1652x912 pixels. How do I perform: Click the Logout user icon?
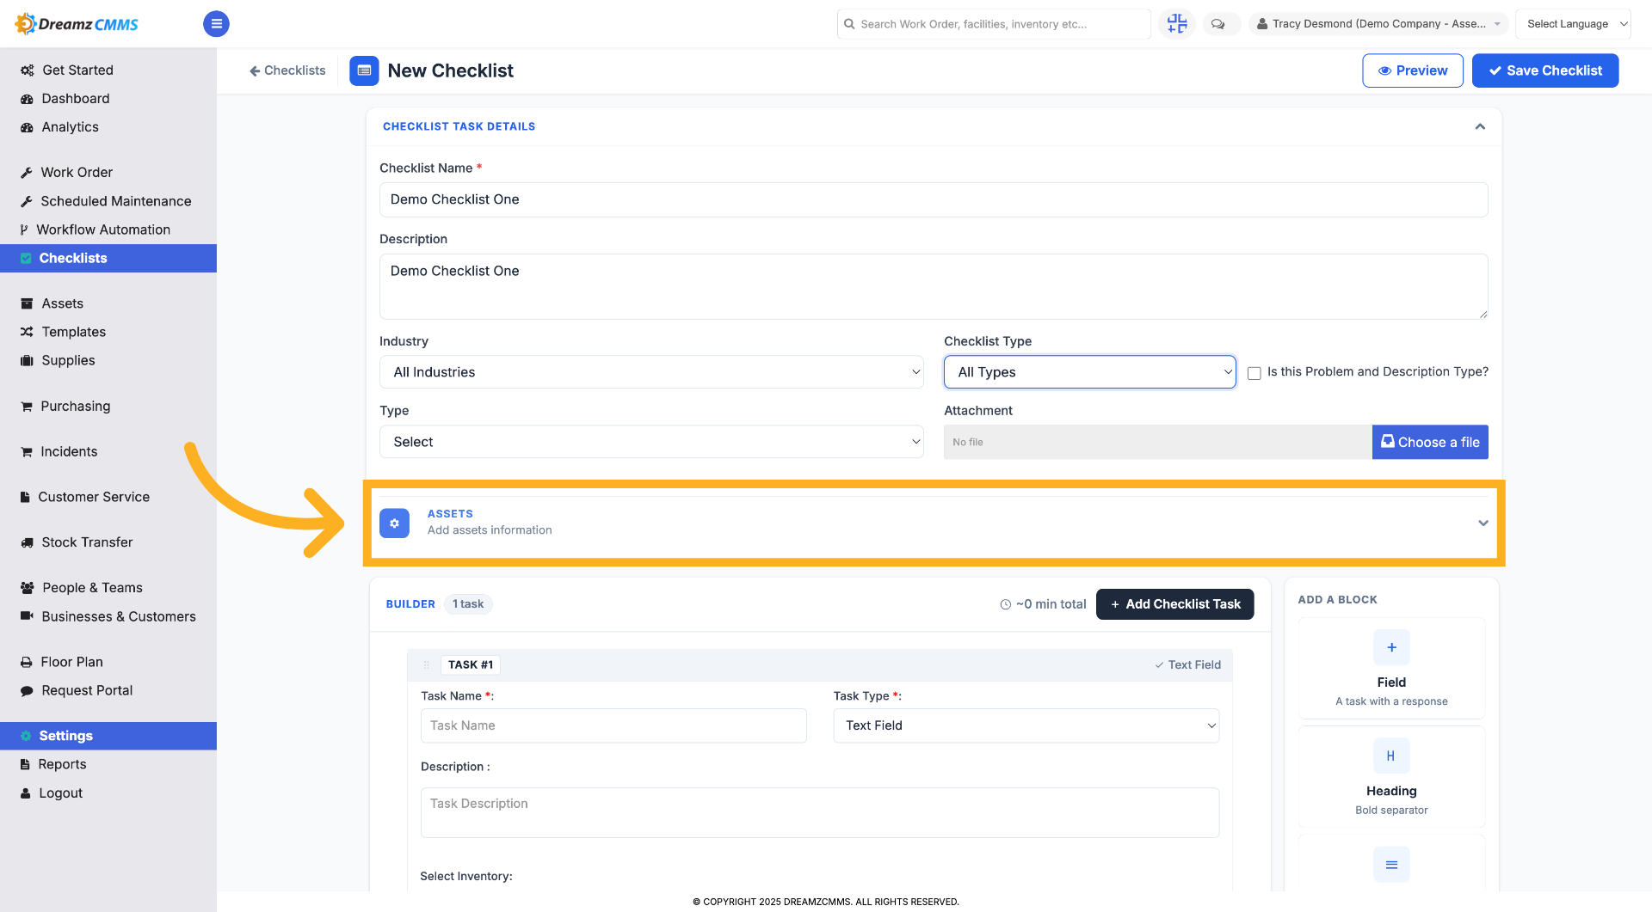(x=26, y=793)
